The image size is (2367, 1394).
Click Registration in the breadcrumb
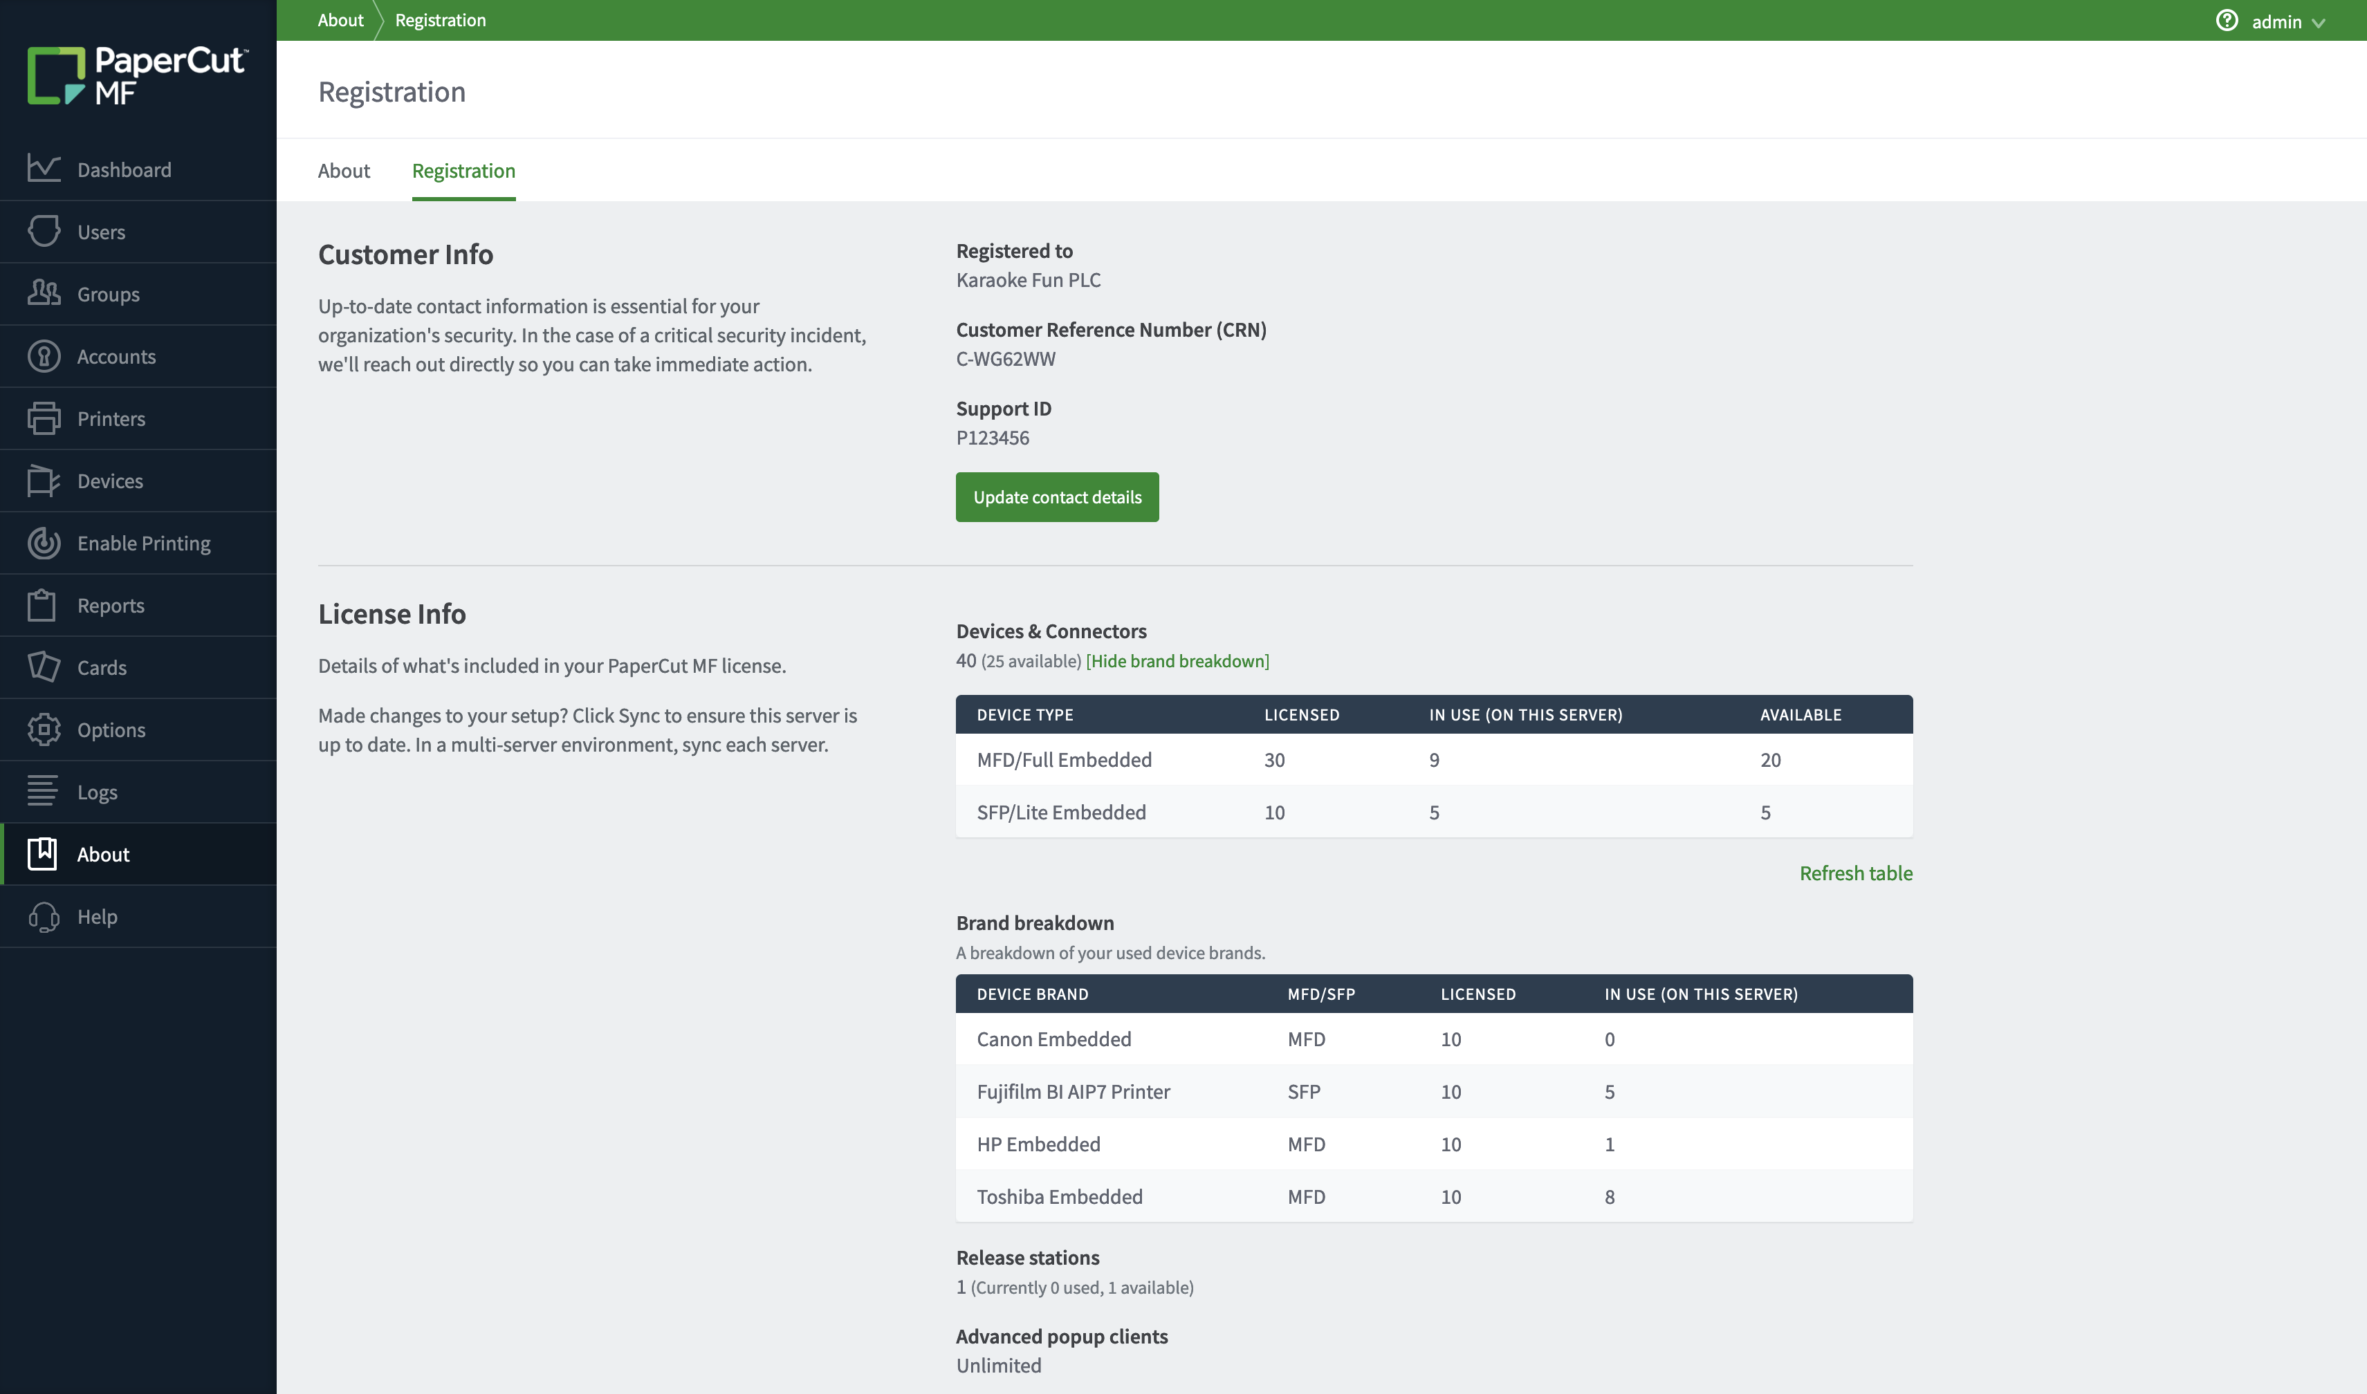tap(440, 20)
